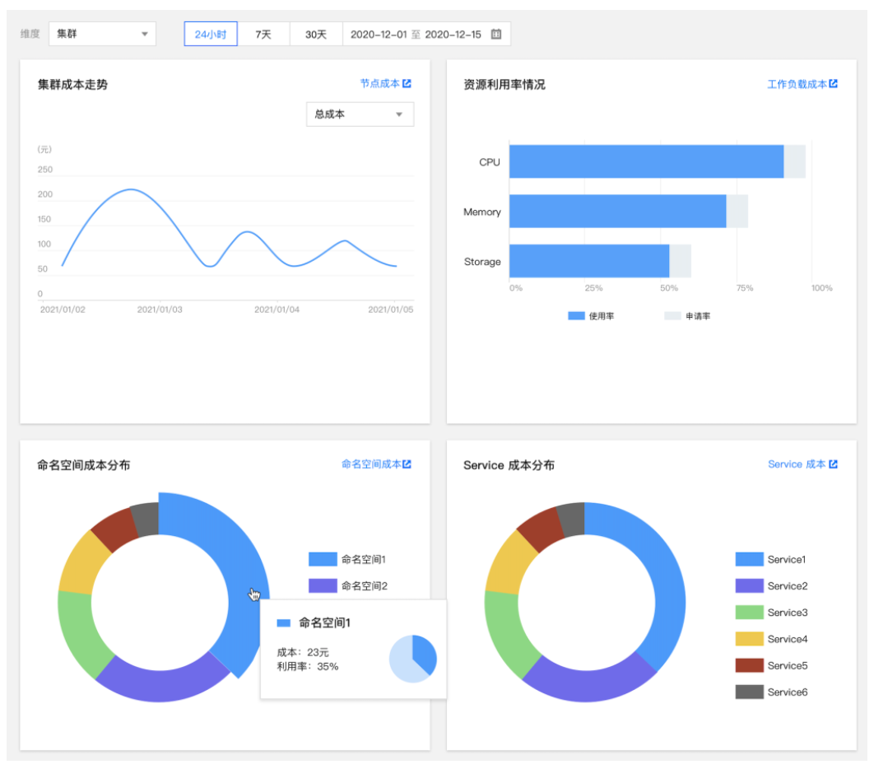Click external-link icon beside 节点成本
Screen dimensions: 874x769
(x=407, y=83)
